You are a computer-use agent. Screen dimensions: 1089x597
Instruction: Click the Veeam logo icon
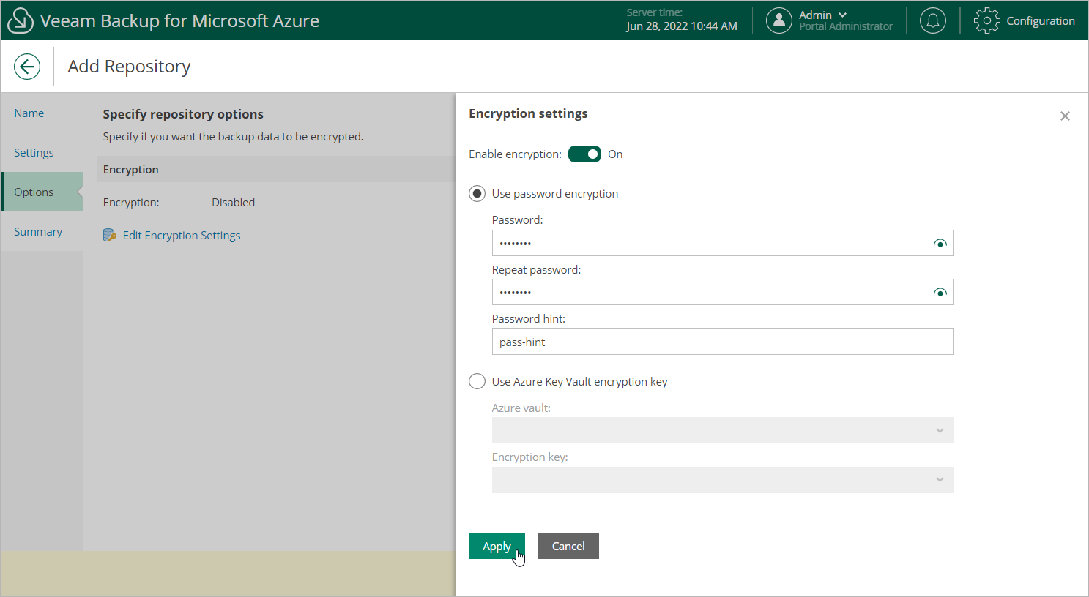20,20
